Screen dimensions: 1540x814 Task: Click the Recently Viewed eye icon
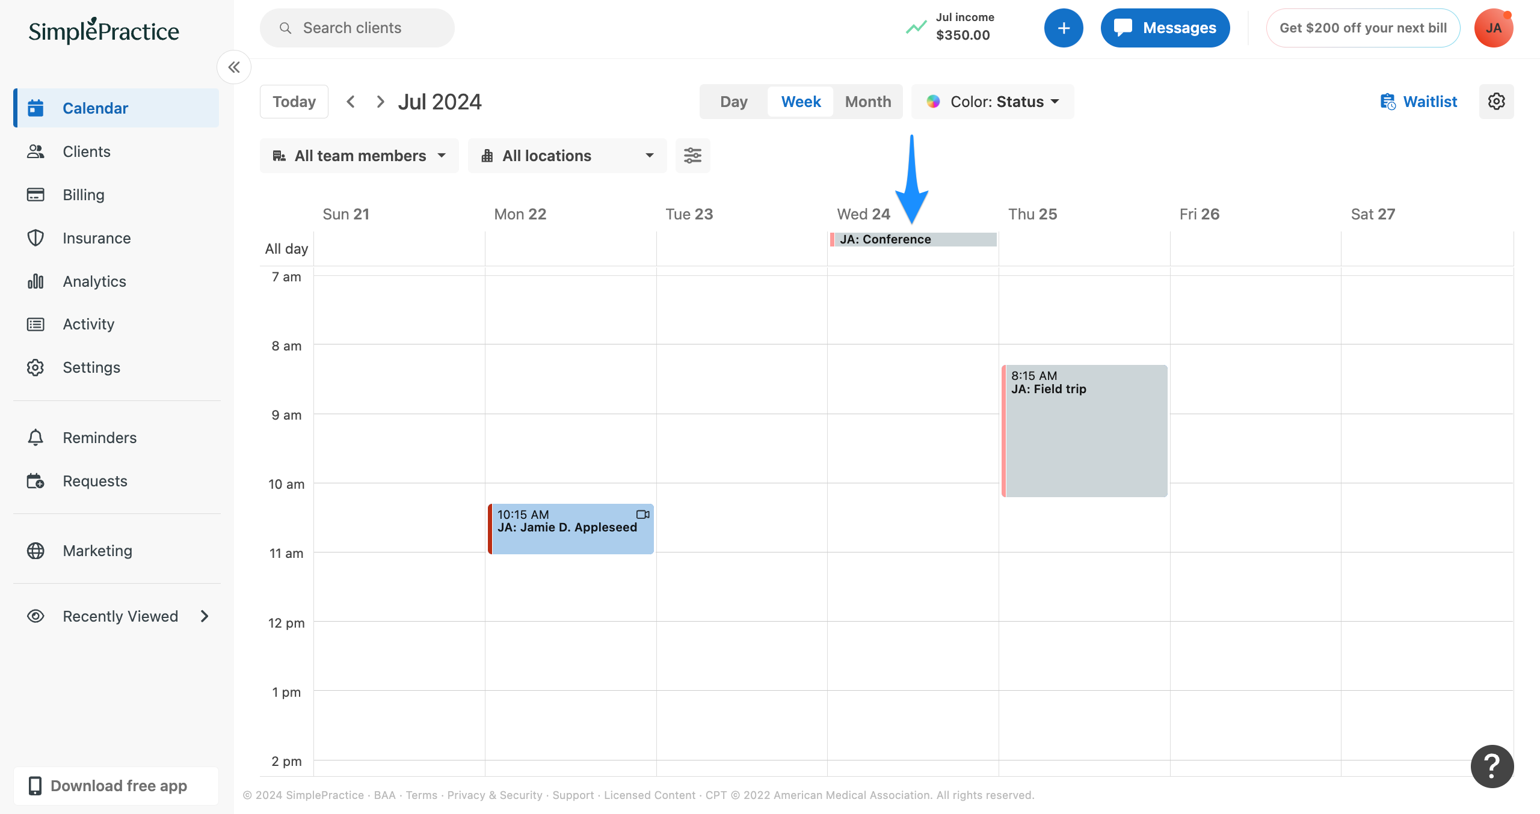pos(35,616)
